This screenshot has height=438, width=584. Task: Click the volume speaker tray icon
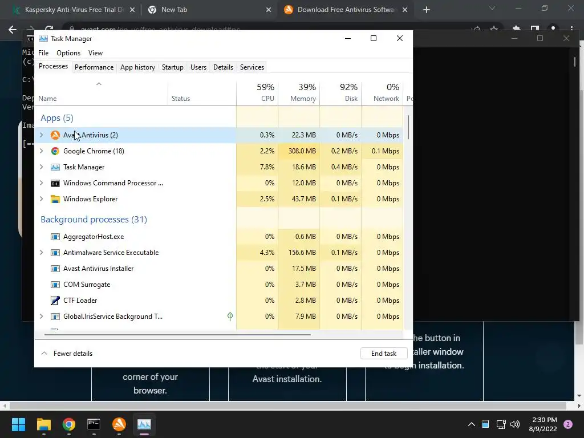click(x=515, y=424)
